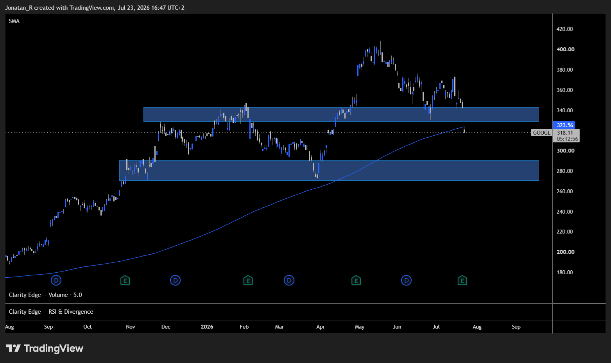Image resolution: width=611 pixels, height=363 pixels.
Task: Select the SMA indicator label
Action: click(x=14, y=21)
